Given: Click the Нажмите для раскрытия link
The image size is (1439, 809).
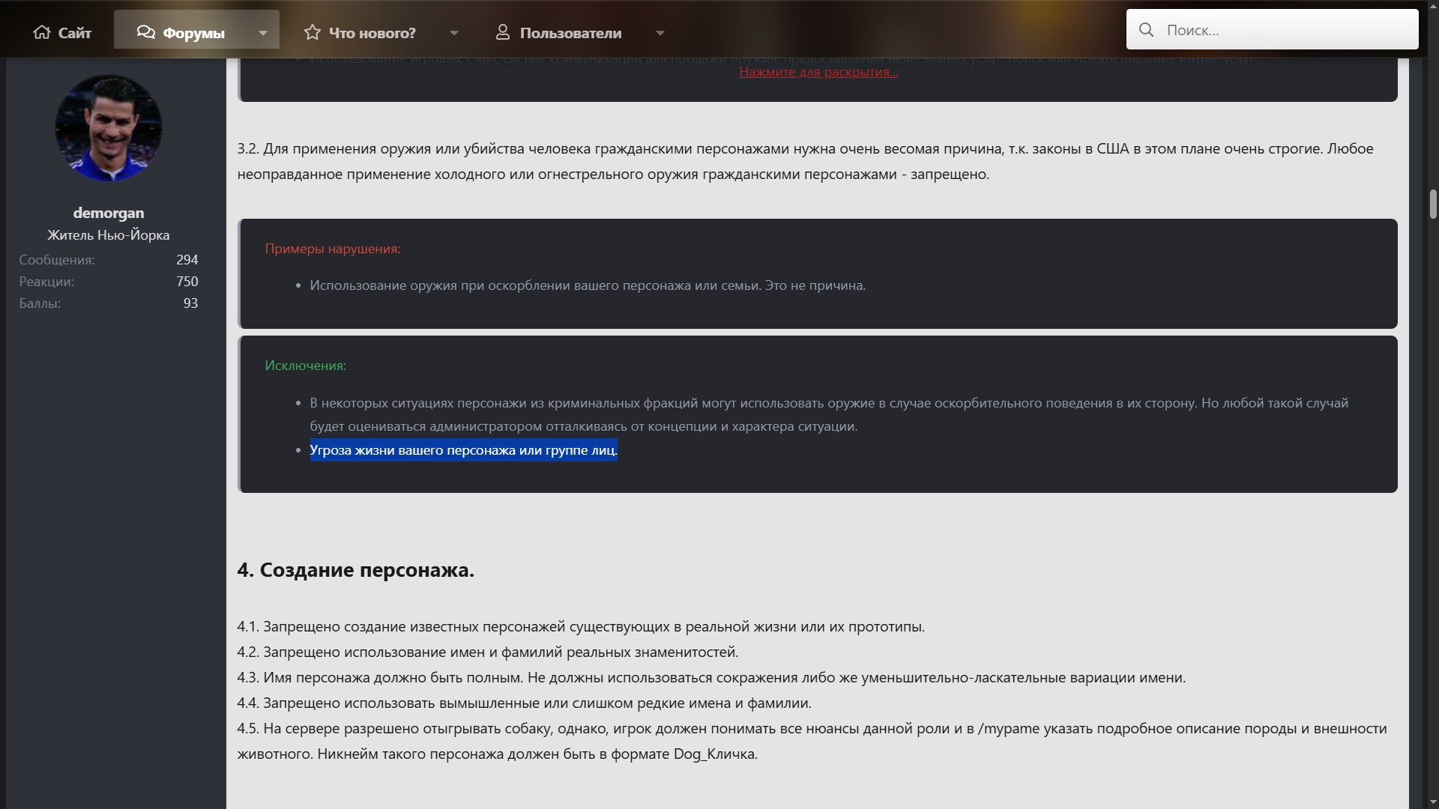Looking at the screenshot, I should coord(818,73).
